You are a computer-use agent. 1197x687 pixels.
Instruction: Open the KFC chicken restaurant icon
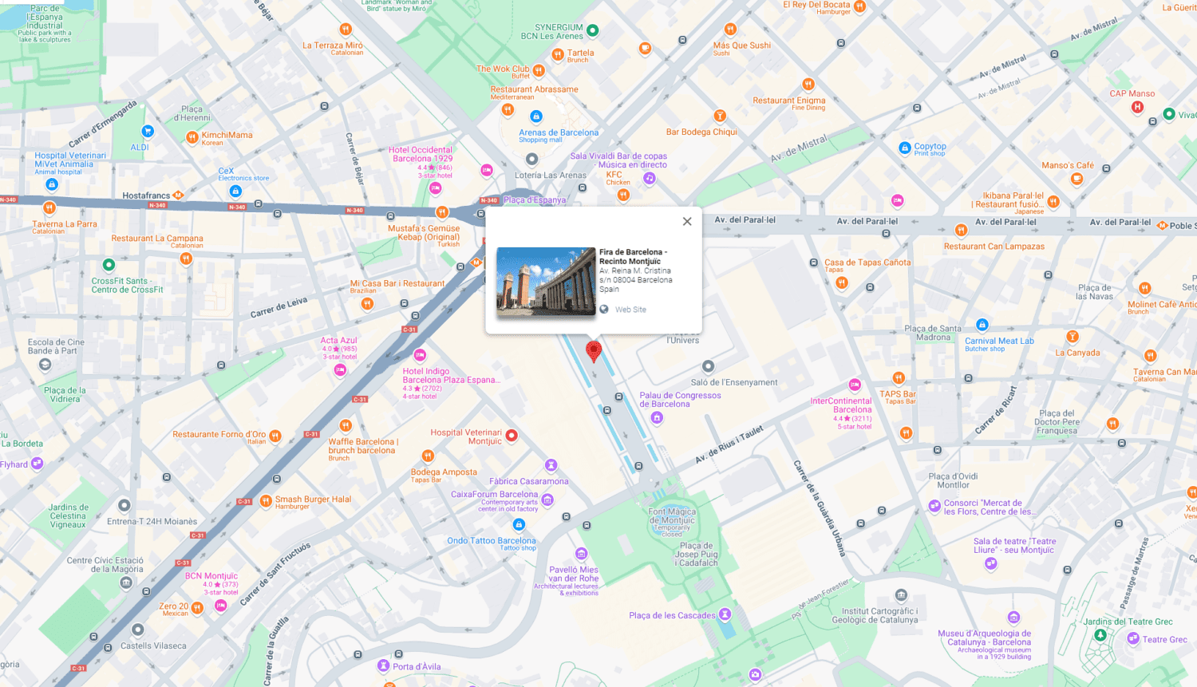[623, 195]
